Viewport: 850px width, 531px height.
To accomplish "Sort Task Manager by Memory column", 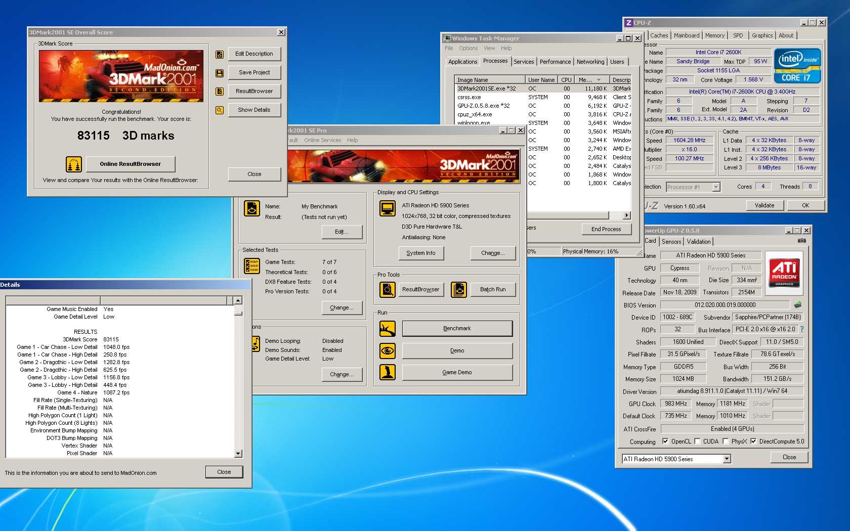I will pyautogui.click(x=591, y=80).
